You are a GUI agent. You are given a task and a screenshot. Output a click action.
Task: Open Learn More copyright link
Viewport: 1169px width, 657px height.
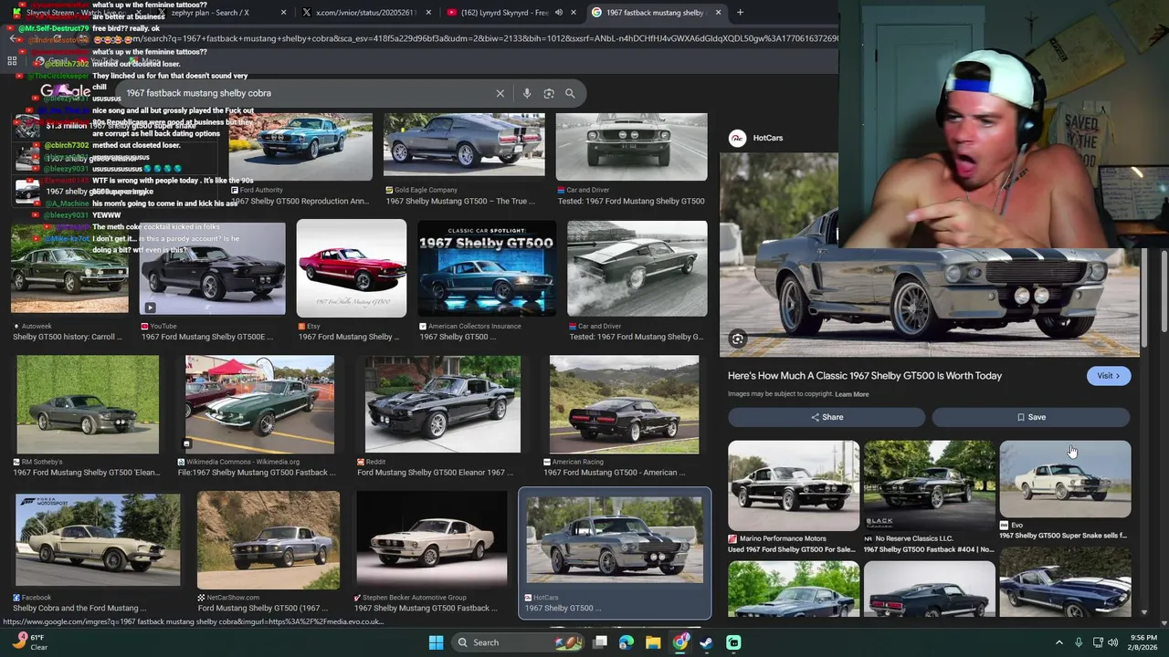pos(851,394)
